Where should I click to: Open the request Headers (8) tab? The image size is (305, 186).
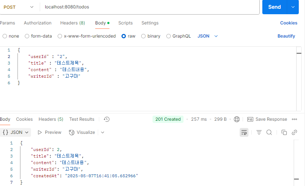(x=73, y=23)
